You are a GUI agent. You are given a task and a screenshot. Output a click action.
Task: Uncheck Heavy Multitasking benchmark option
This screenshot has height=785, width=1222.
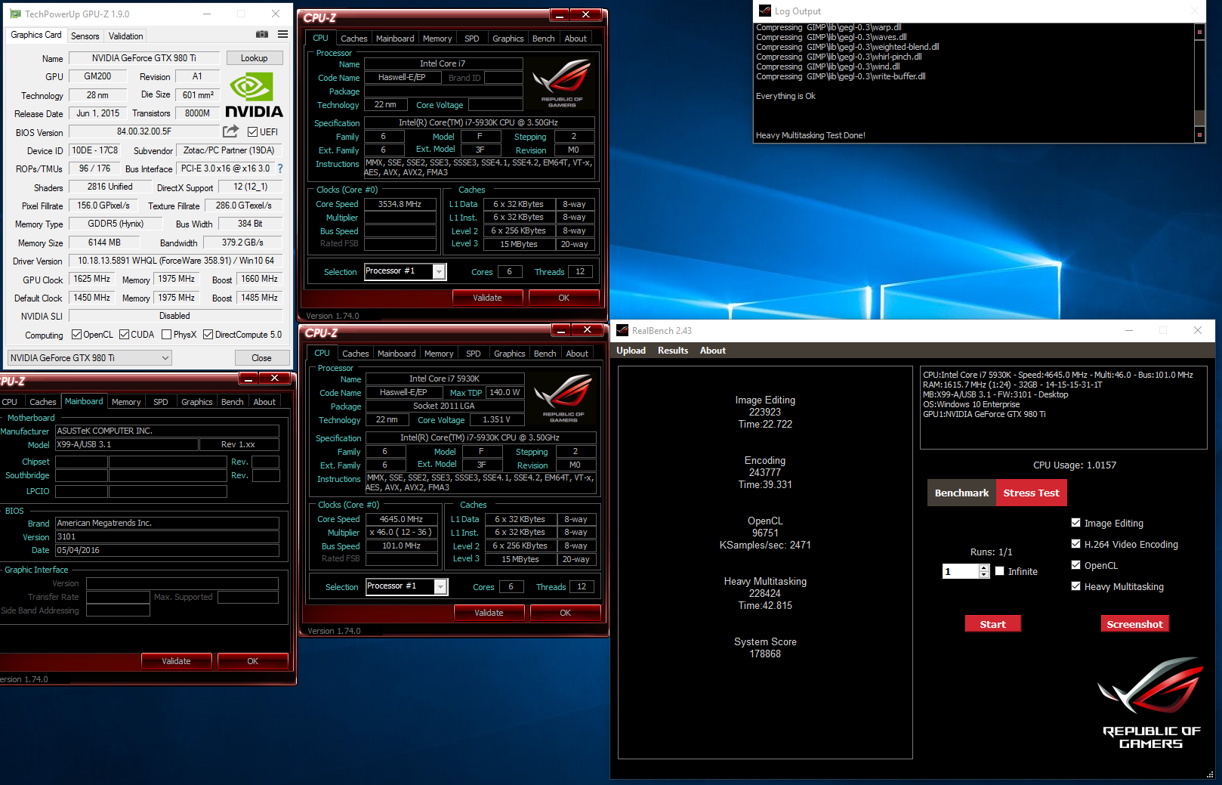point(1075,586)
